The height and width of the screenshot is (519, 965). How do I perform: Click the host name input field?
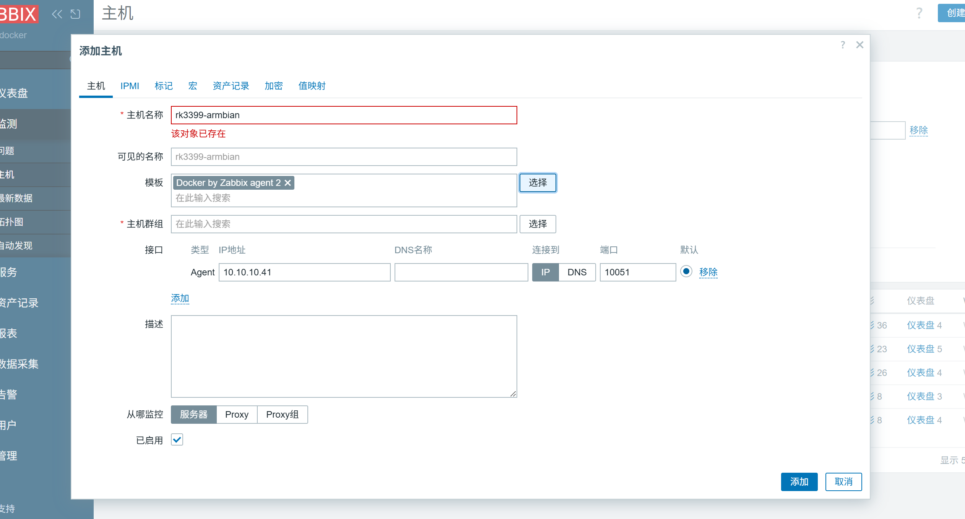click(343, 115)
